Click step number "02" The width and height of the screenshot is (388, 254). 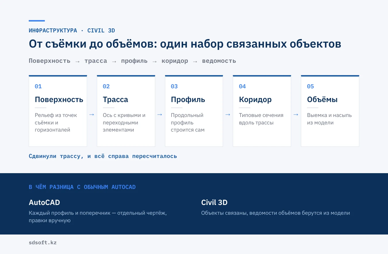click(x=106, y=86)
